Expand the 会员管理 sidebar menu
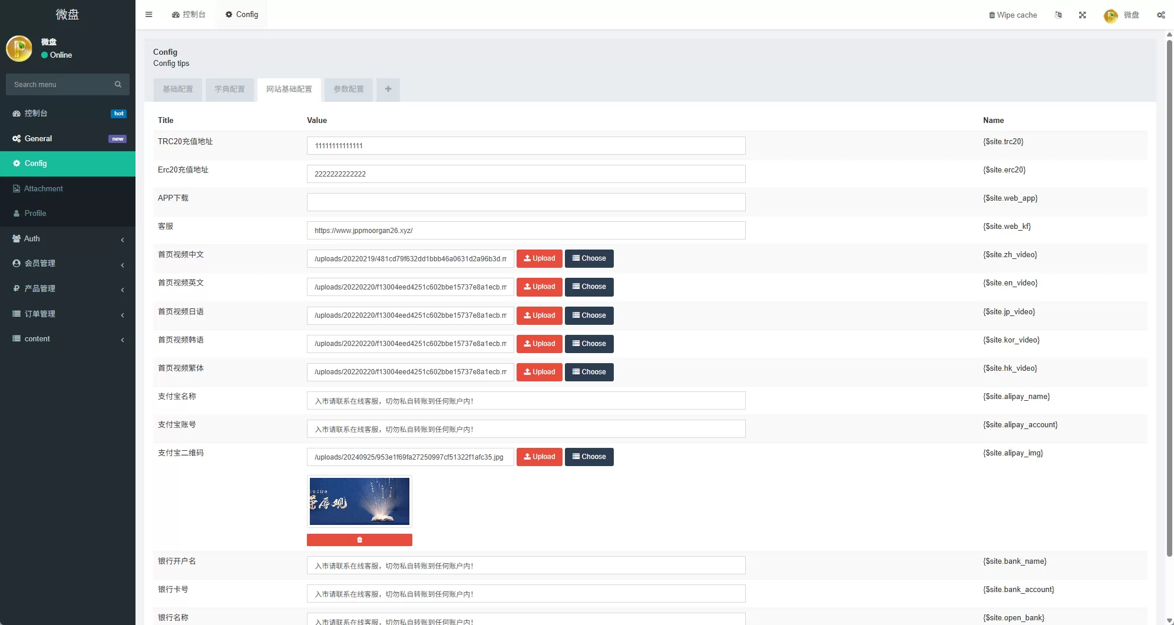Image resolution: width=1174 pixels, height=625 pixels. (68, 264)
